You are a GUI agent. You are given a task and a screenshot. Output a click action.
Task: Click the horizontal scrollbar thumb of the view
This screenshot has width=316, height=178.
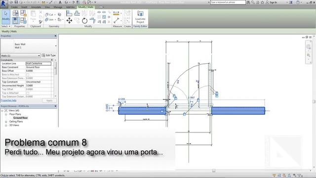click(x=214, y=171)
